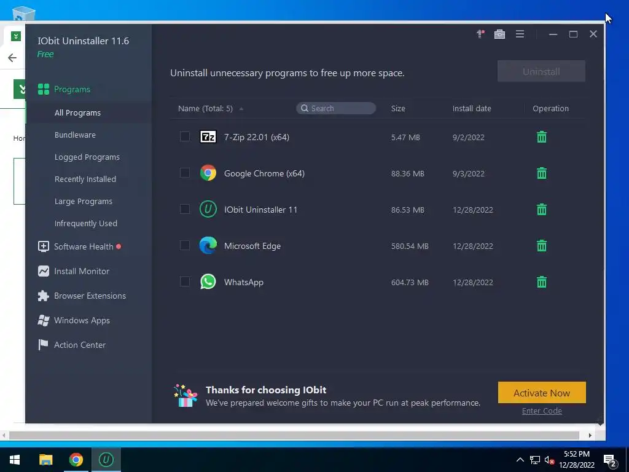Click the trash icon for Google Chrome
The height and width of the screenshot is (472, 629).
pyautogui.click(x=542, y=173)
